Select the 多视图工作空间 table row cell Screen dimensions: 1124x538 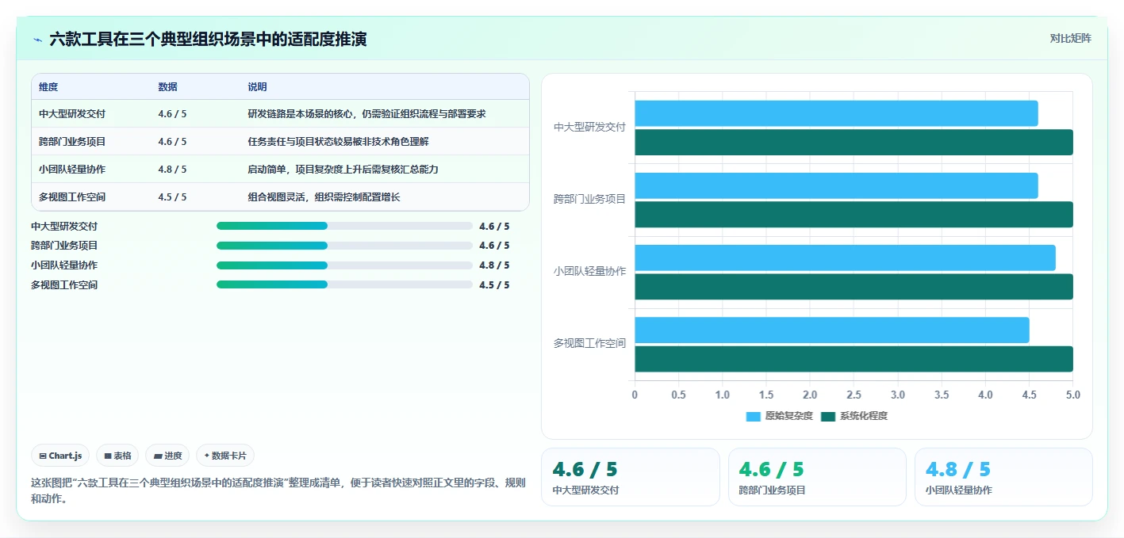coord(72,197)
